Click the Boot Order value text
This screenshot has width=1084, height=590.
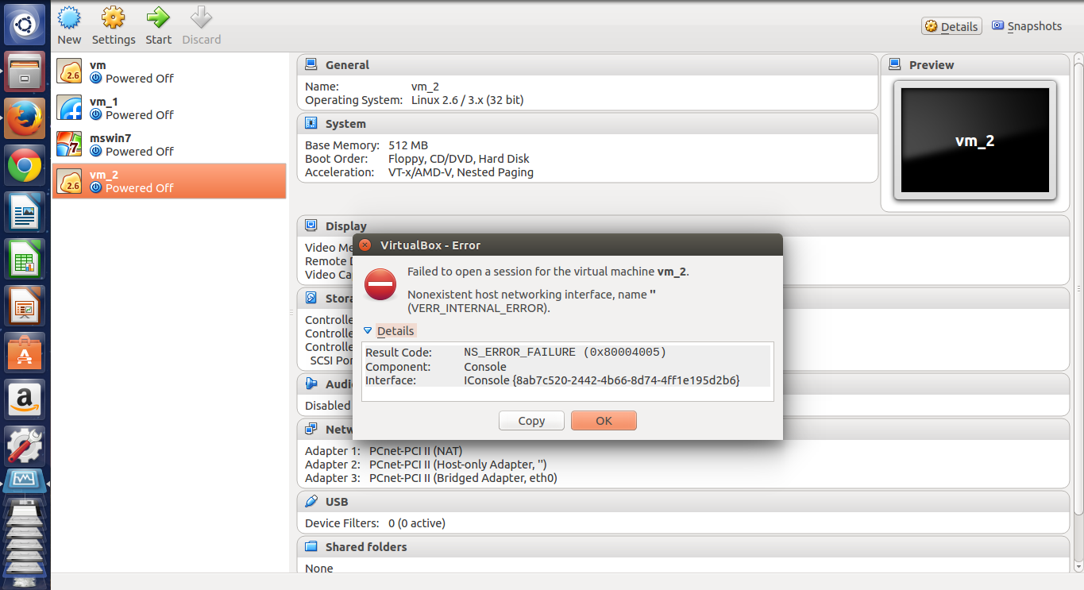click(x=459, y=159)
